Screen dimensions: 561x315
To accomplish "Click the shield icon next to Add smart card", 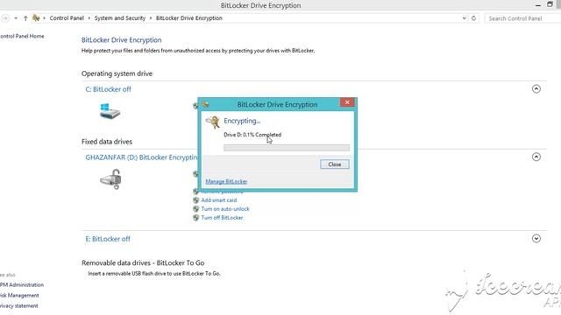I will point(195,200).
